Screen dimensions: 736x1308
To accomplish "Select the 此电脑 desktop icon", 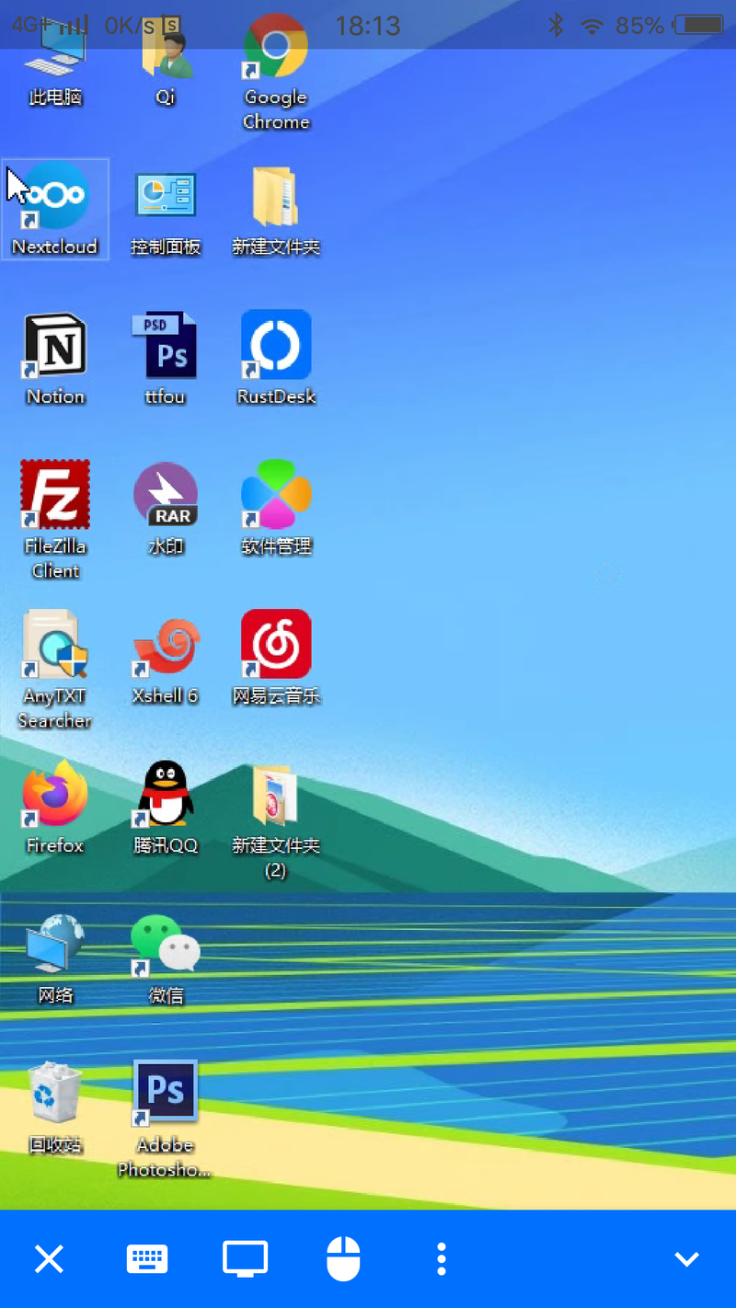I will click(x=55, y=60).
